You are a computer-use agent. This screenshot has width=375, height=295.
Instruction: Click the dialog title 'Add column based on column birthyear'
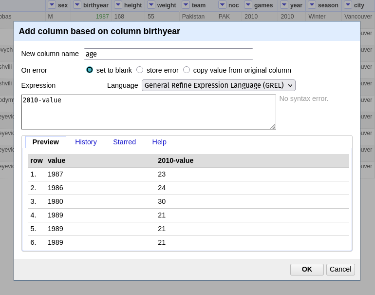pos(99,31)
